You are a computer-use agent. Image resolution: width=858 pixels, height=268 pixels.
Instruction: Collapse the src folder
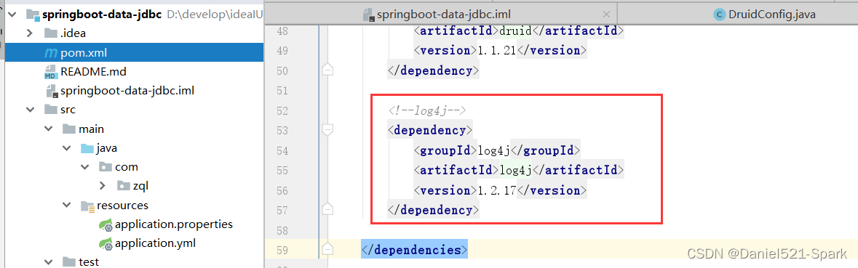31,110
